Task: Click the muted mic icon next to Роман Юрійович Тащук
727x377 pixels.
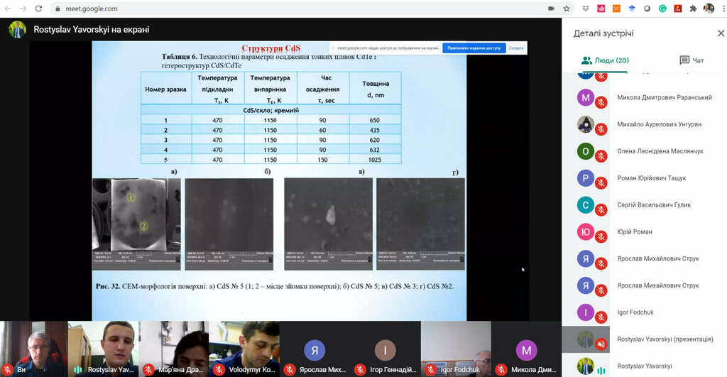Action: click(x=601, y=183)
